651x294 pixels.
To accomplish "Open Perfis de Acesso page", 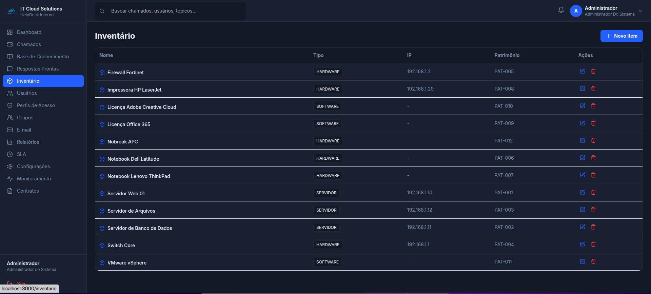I will coord(43,105).
